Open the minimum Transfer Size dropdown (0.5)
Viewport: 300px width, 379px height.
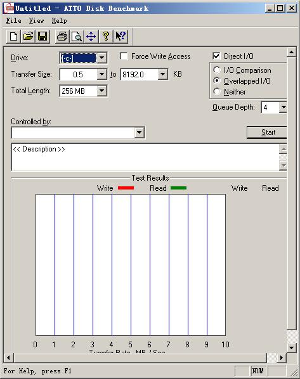point(102,74)
